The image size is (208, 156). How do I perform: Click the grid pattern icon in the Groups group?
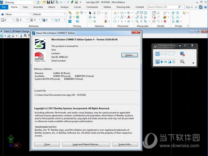(178, 21)
